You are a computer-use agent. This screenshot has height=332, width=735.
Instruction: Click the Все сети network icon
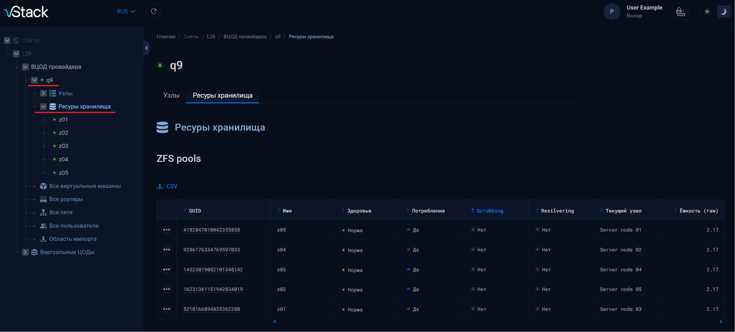tap(43, 212)
